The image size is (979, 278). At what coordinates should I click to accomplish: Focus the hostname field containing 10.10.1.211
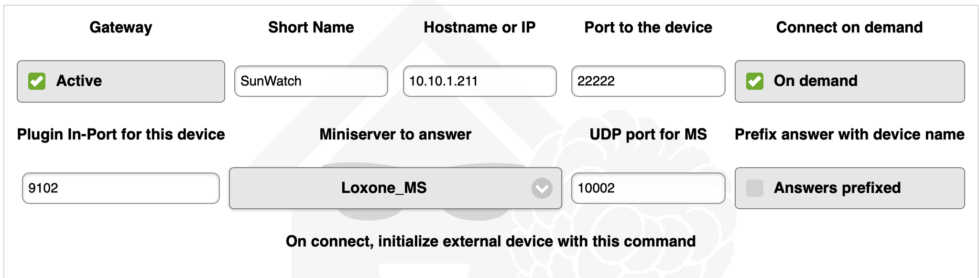coord(479,81)
